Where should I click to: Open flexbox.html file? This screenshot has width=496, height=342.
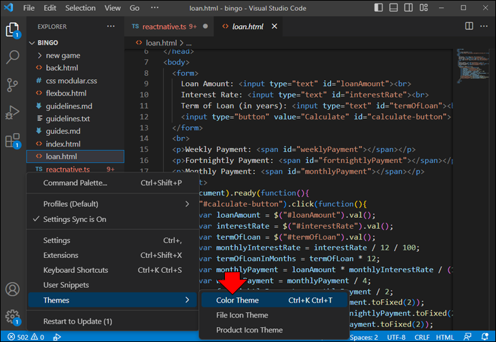point(75,93)
